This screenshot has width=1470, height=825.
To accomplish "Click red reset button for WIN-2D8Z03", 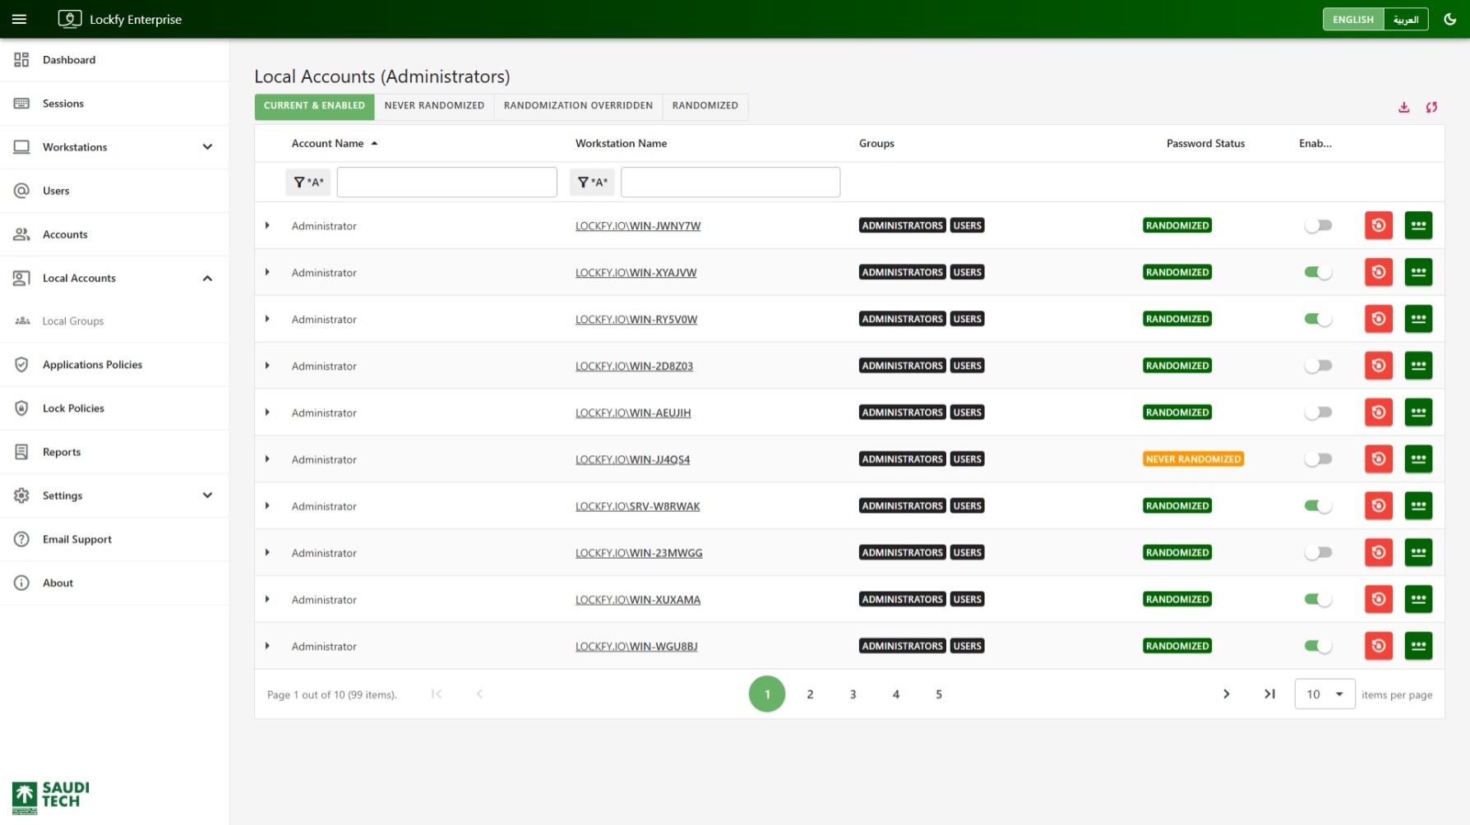I will pyautogui.click(x=1379, y=366).
